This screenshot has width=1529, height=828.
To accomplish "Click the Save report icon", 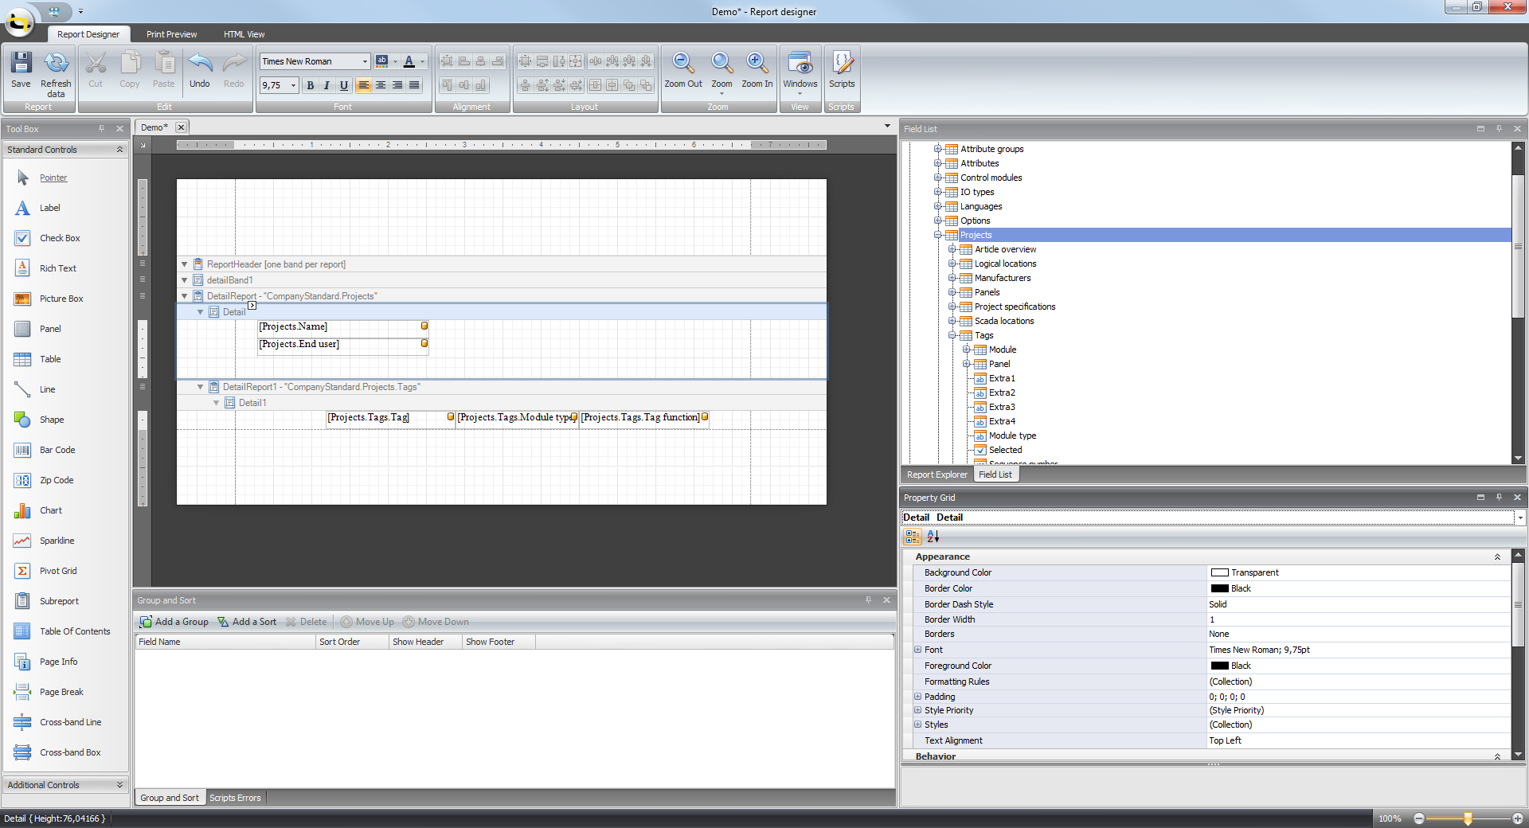I will (21, 64).
